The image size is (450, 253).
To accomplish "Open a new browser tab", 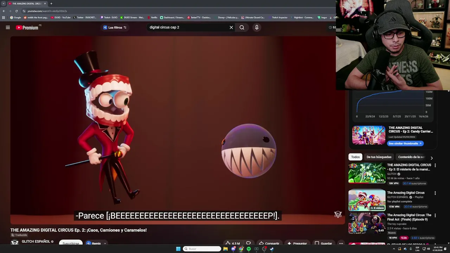I will pos(51,4).
